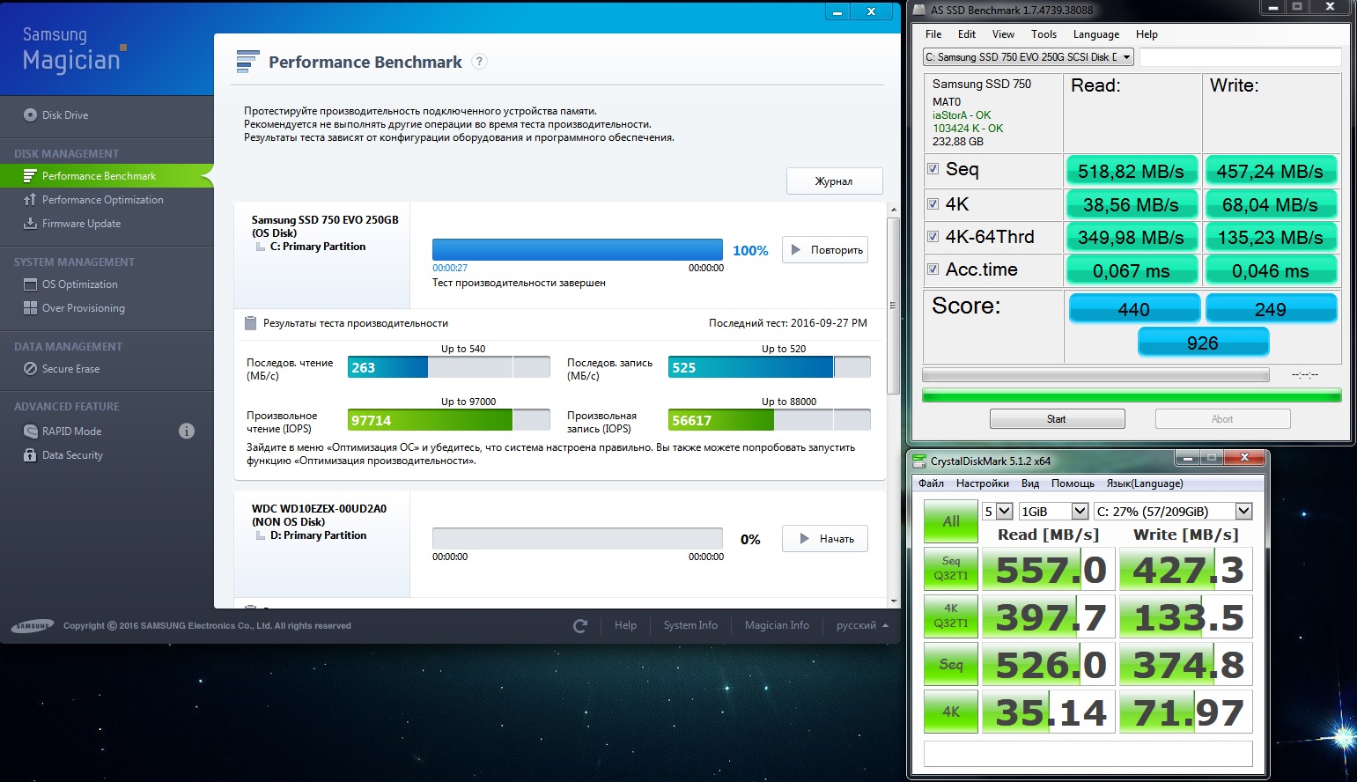Open the test count dropdown showing 5
This screenshot has width=1357, height=782.
point(998,512)
